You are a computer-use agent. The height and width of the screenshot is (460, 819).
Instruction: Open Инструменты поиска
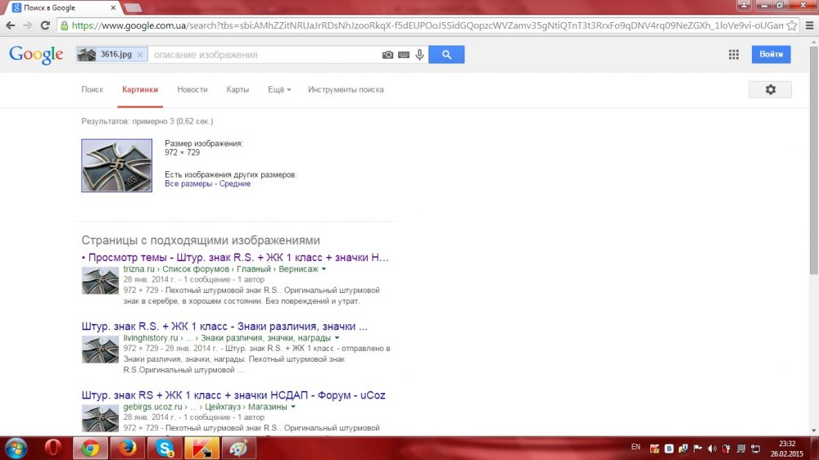coord(346,89)
